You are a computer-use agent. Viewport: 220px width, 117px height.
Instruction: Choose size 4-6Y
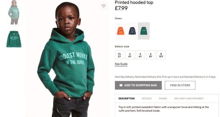point(140,55)
